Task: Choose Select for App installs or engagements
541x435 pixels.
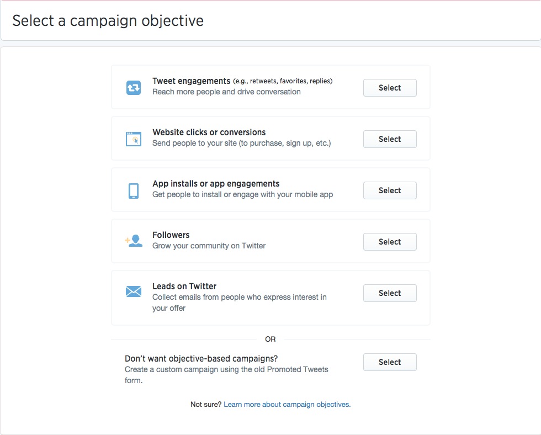Action: click(x=390, y=190)
